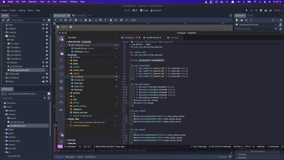Toggle visibility of HSlider node
Image resolution: width=284 pixels, height=160 pixels.
[47, 62]
